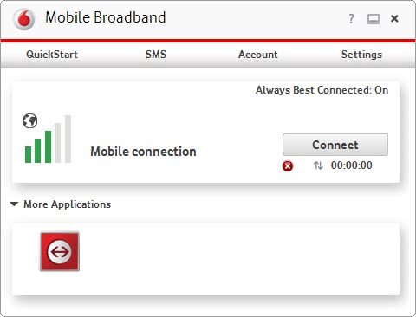Open the QuickStart tab
Image resolution: width=416 pixels, height=317 pixels.
pyautogui.click(x=52, y=55)
